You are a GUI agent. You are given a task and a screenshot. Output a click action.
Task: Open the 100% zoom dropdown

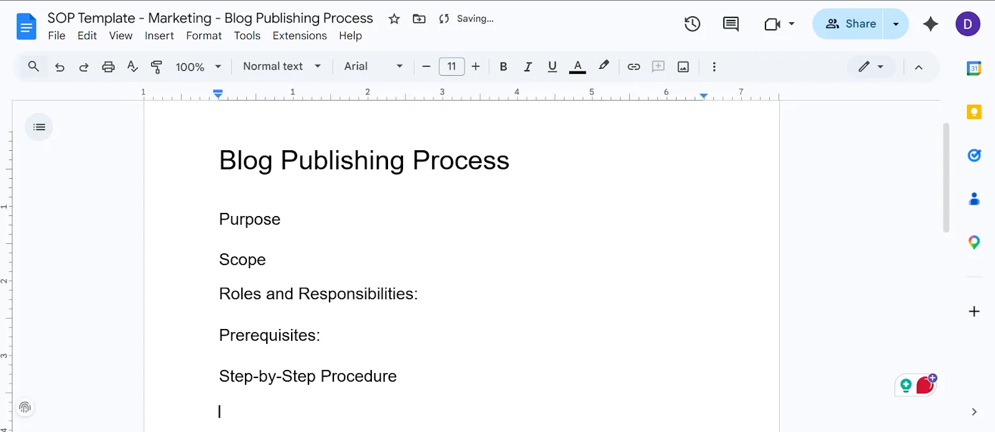198,66
